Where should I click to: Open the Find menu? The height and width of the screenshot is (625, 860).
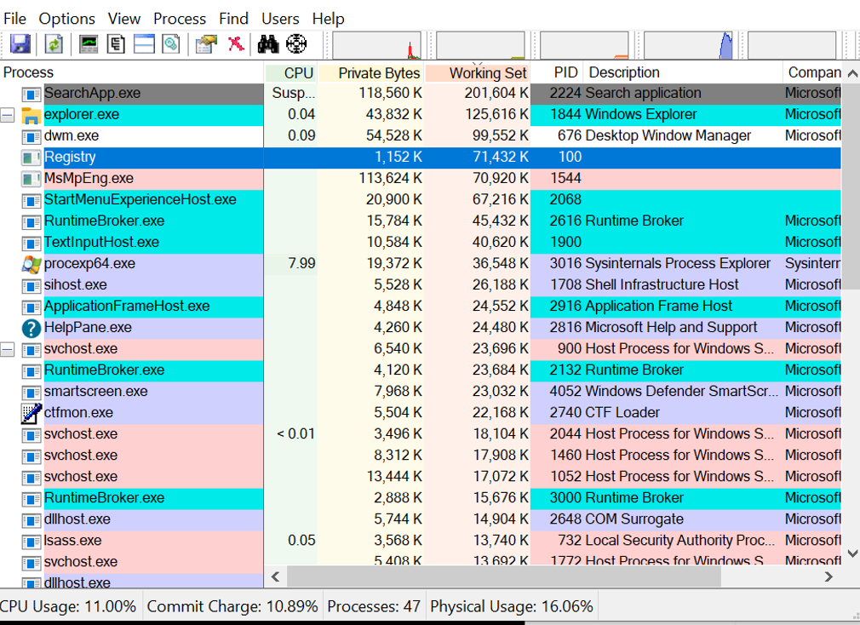[x=233, y=19]
